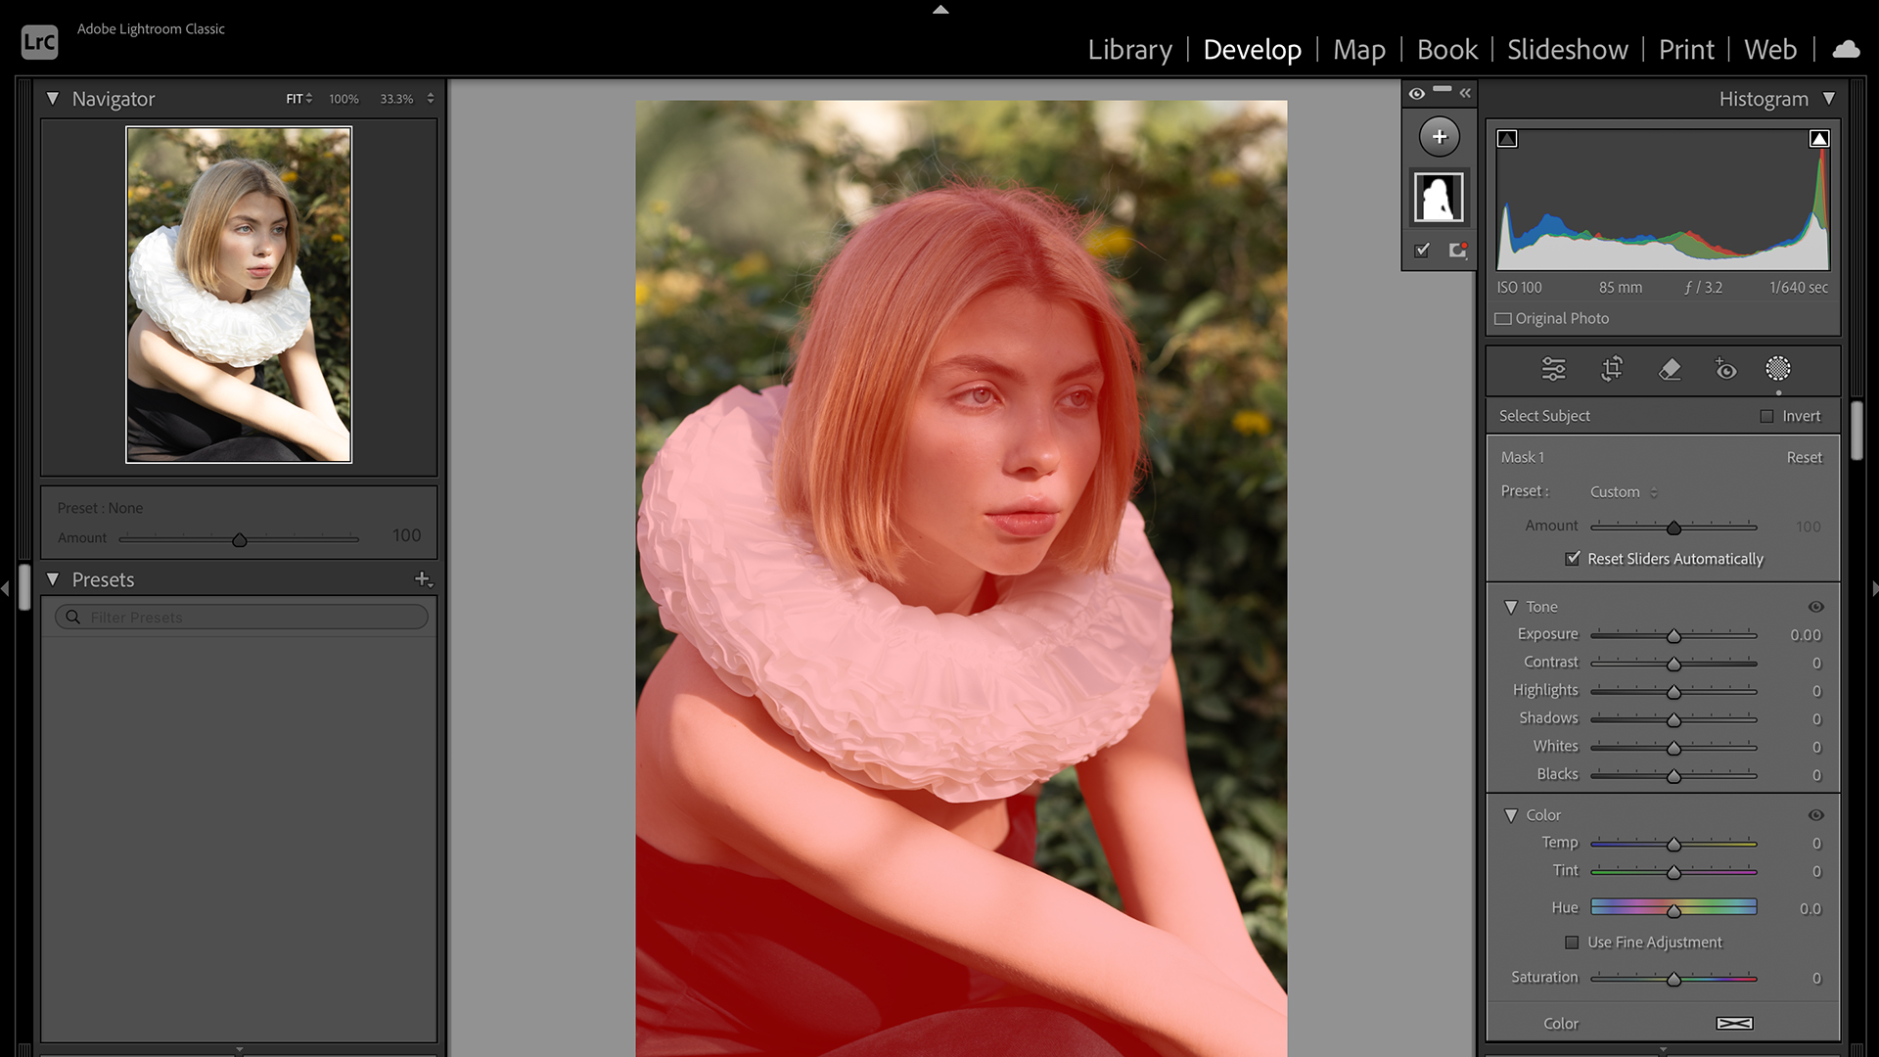Open the Slideshow module
This screenshot has height=1057, width=1879.
click(x=1567, y=49)
